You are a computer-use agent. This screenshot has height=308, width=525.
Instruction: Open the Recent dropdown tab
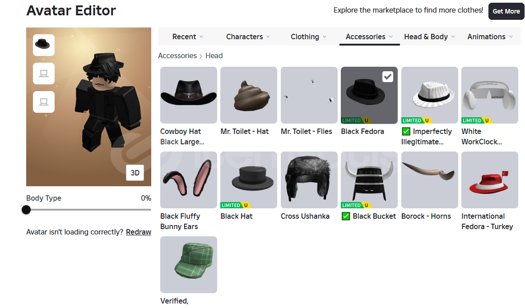(x=188, y=37)
